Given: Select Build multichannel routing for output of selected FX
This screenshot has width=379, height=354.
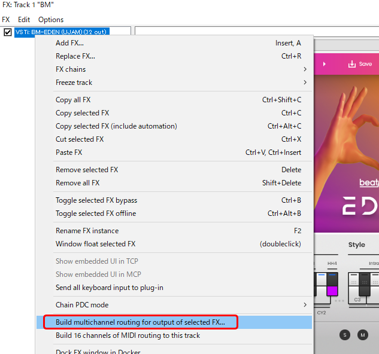Looking at the screenshot, I should [x=174, y=322].
